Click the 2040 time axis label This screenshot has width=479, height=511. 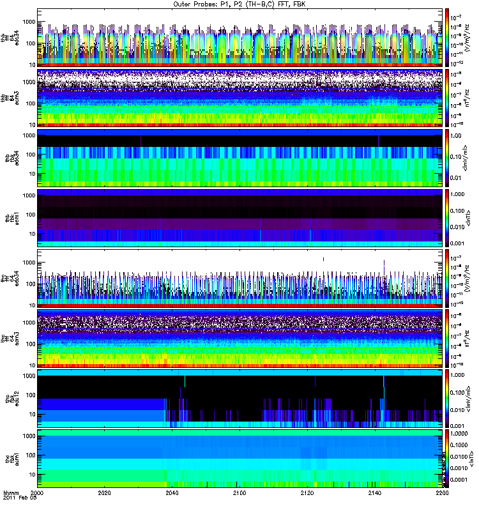172,494
